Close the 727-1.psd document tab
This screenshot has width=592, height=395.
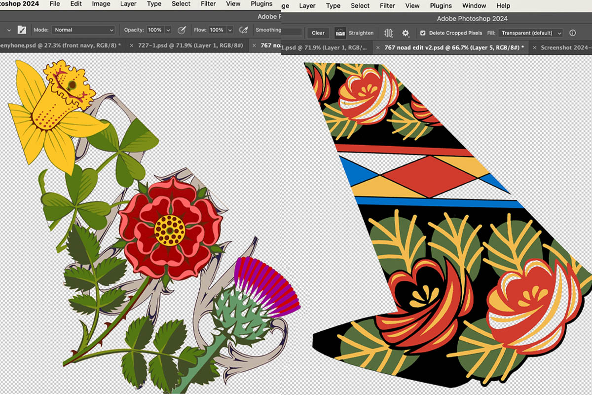[132, 45]
